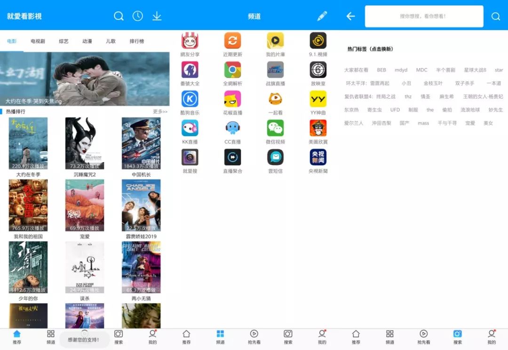
Task: Select hot tag 金枝玉叶
Action: [x=433, y=83]
